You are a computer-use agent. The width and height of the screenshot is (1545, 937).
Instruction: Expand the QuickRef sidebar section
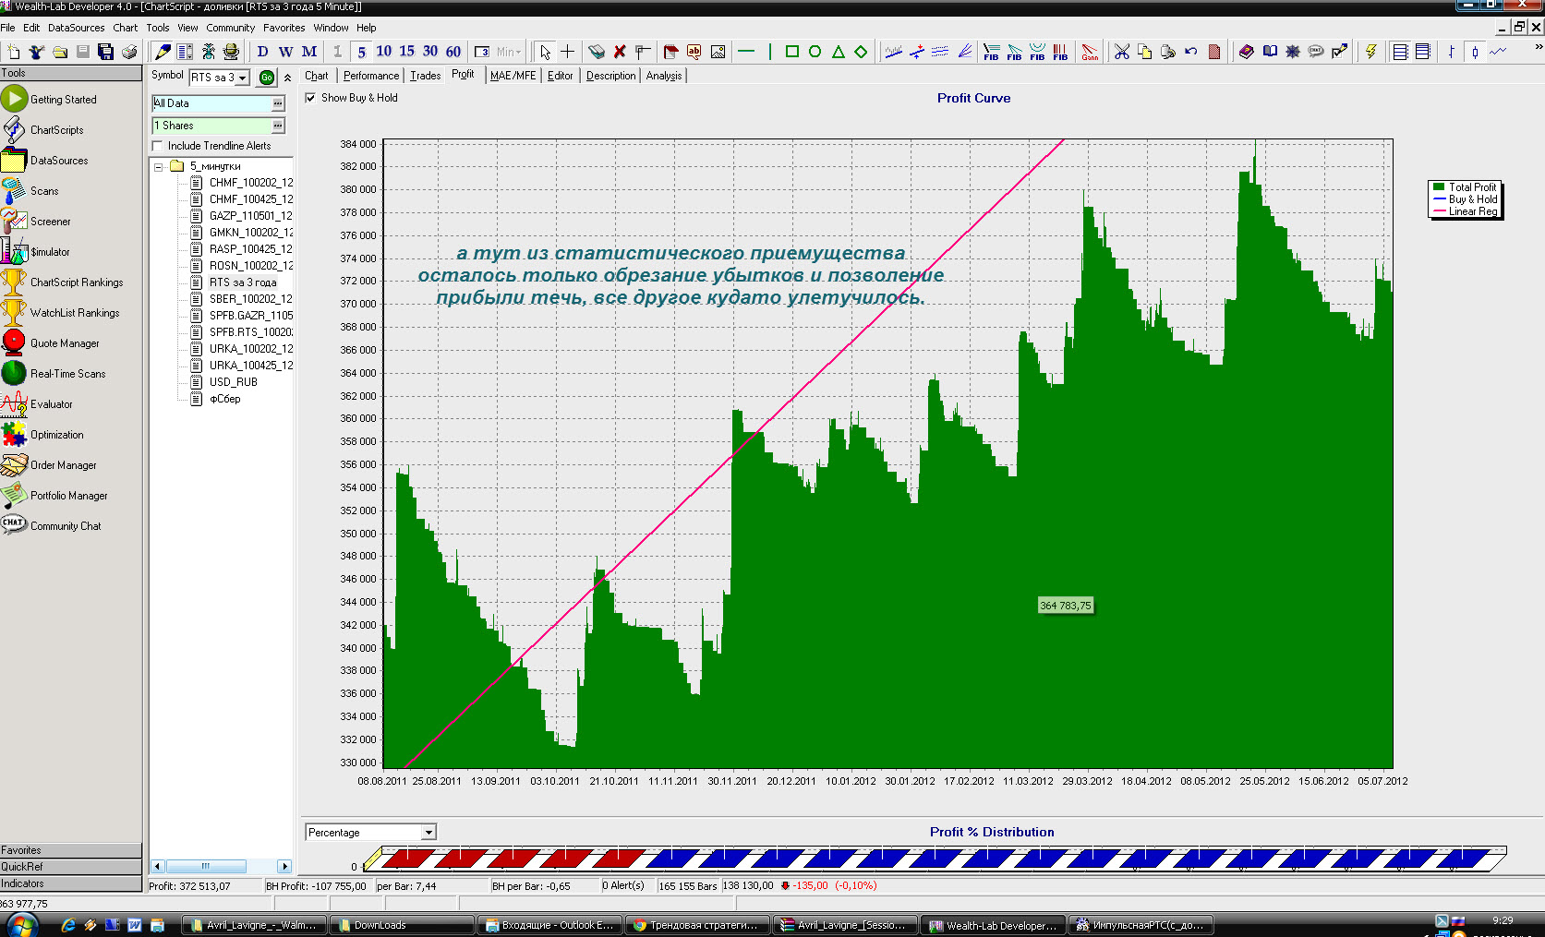pyautogui.click(x=71, y=867)
